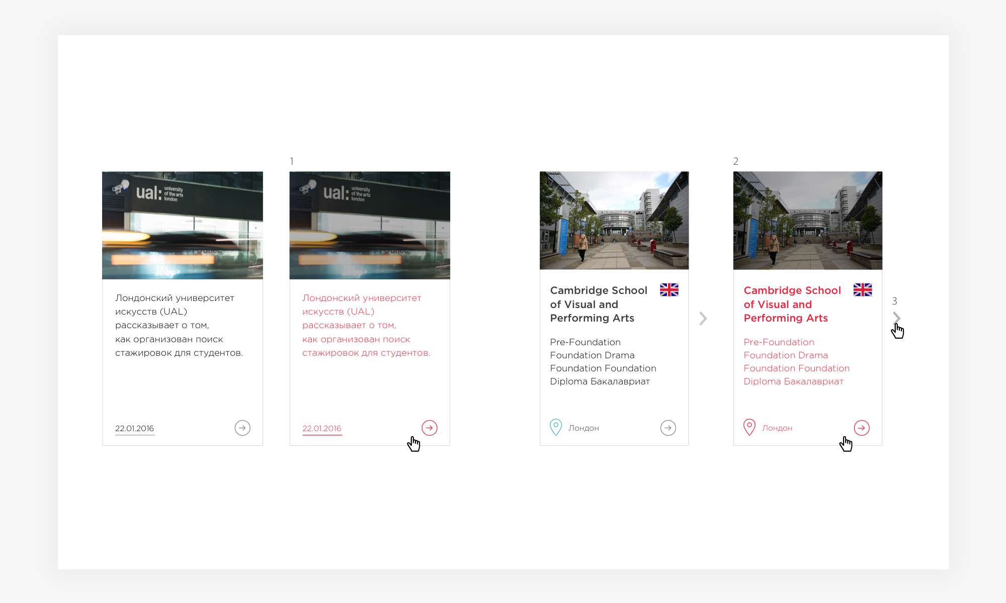Click UAL building photo on first card
This screenshot has width=1006, height=603.
click(183, 225)
